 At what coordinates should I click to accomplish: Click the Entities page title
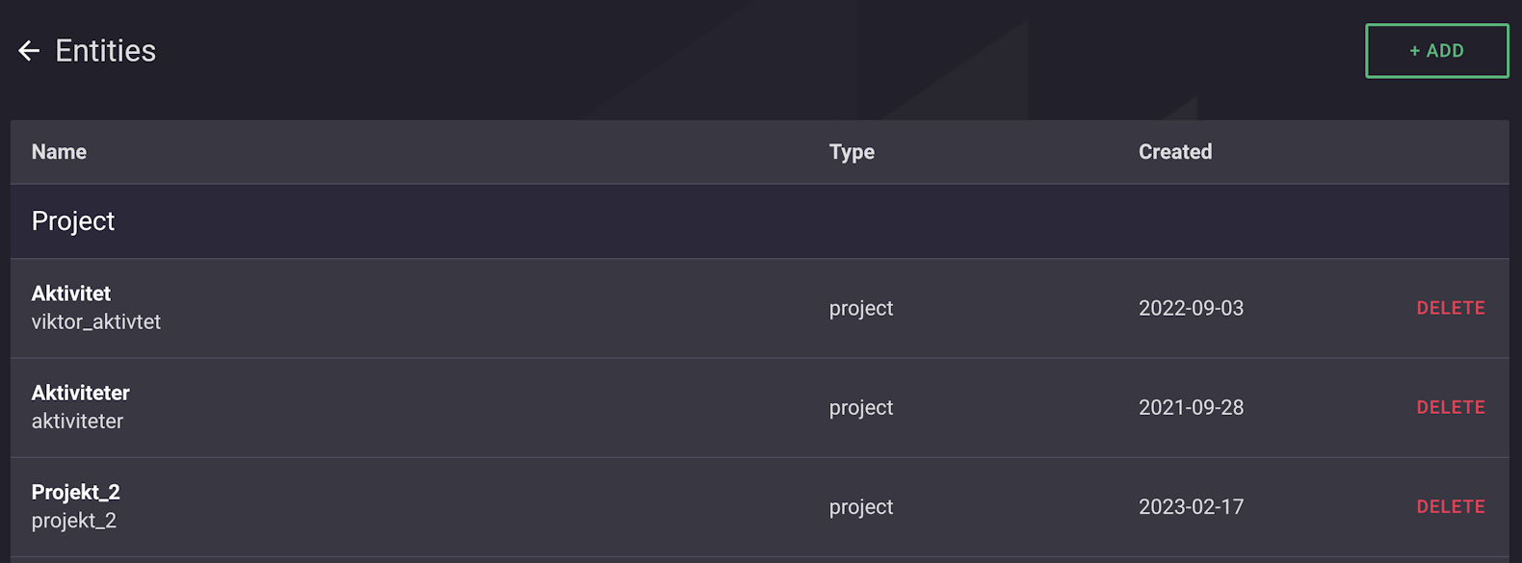(105, 51)
